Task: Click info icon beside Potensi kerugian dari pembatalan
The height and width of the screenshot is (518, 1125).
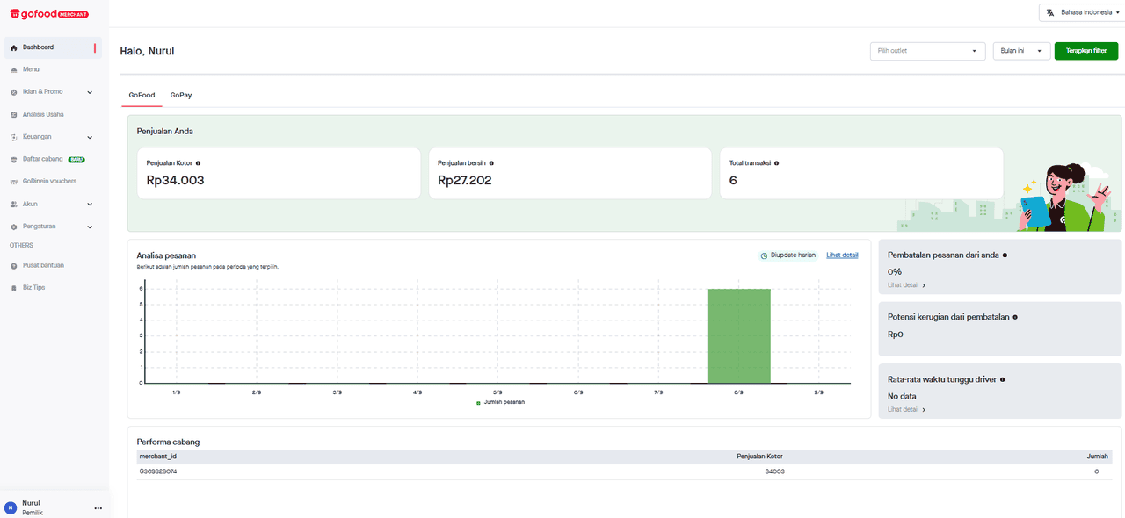Action: (x=1015, y=317)
